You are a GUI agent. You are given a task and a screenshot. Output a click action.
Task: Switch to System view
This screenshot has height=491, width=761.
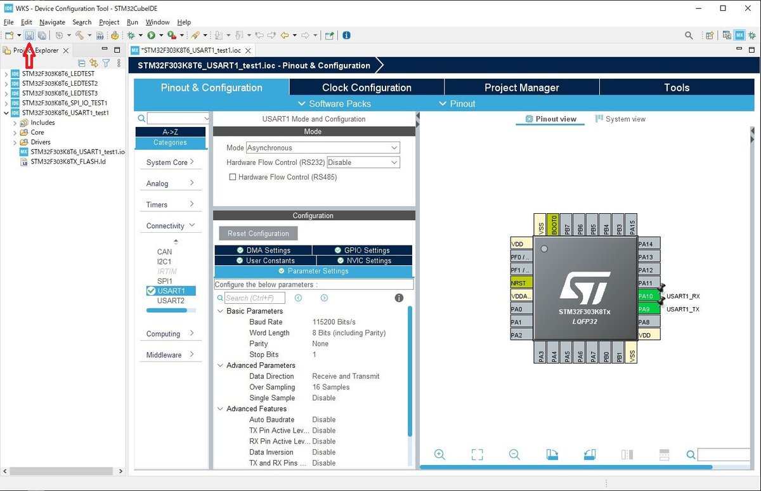620,119
